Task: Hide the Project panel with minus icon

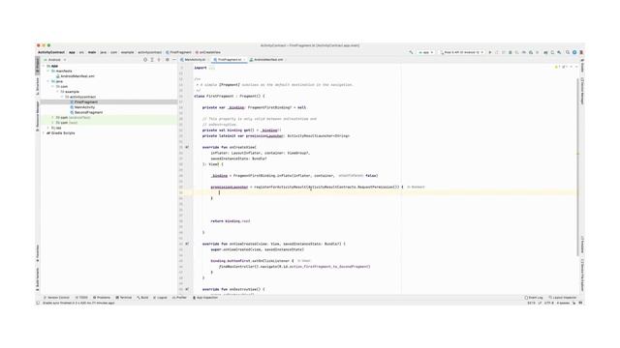Action: [174, 60]
